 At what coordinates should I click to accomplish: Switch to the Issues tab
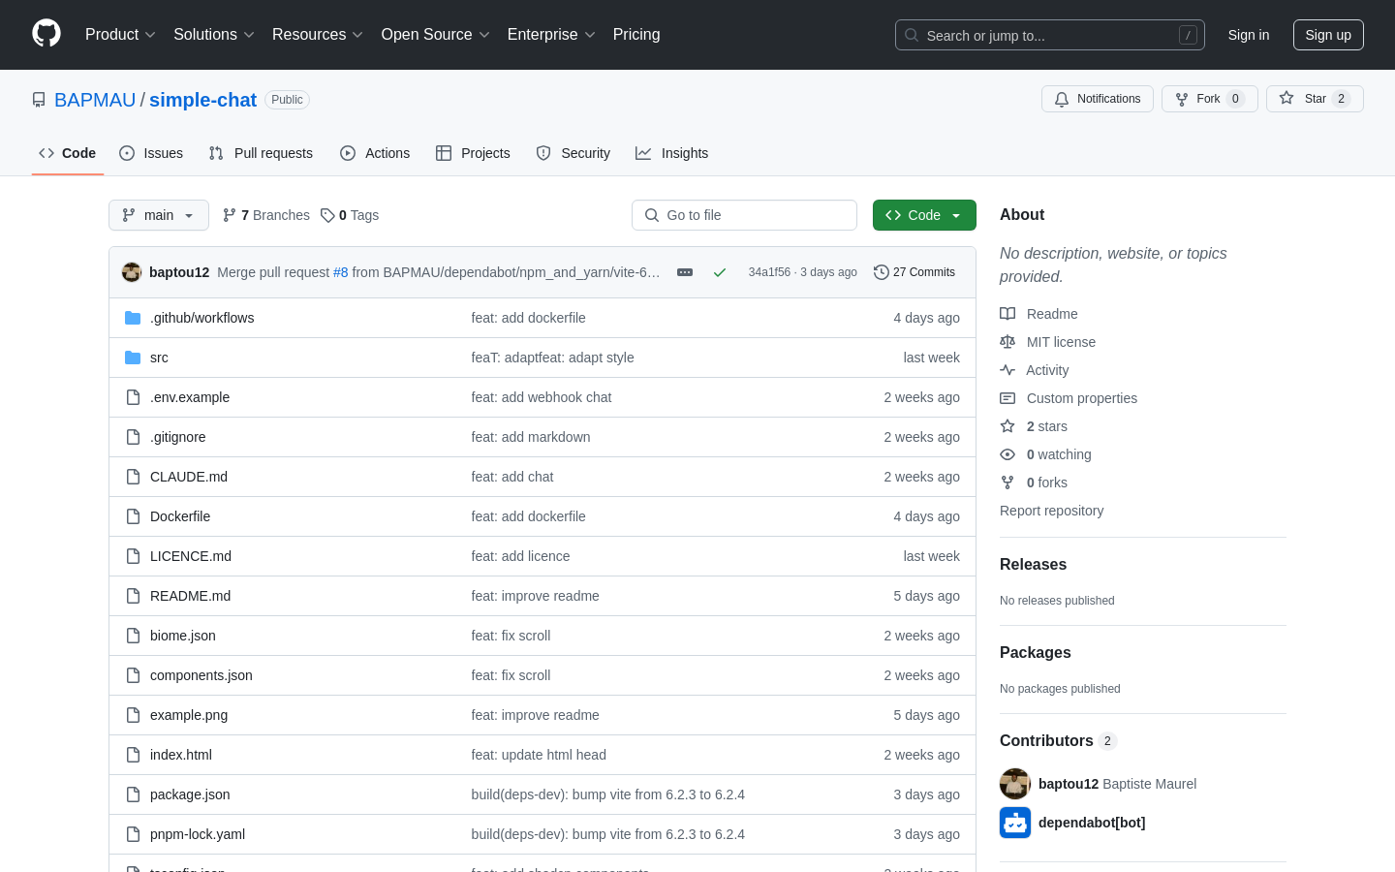point(151,153)
